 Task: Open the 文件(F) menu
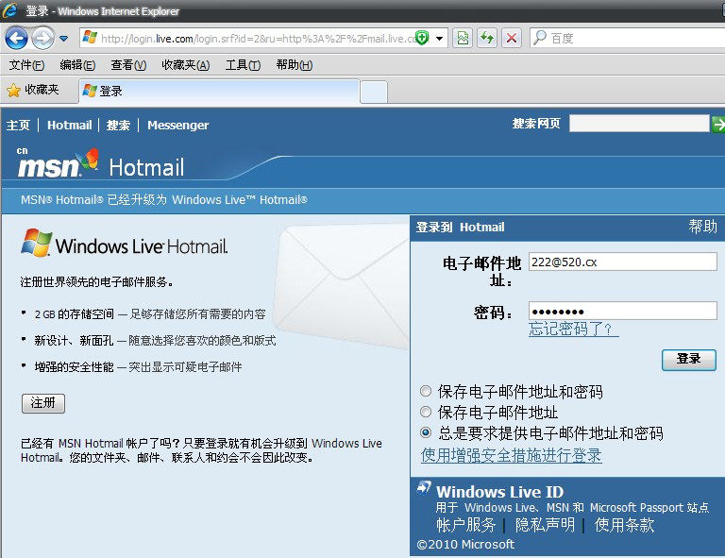[x=26, y=65]
